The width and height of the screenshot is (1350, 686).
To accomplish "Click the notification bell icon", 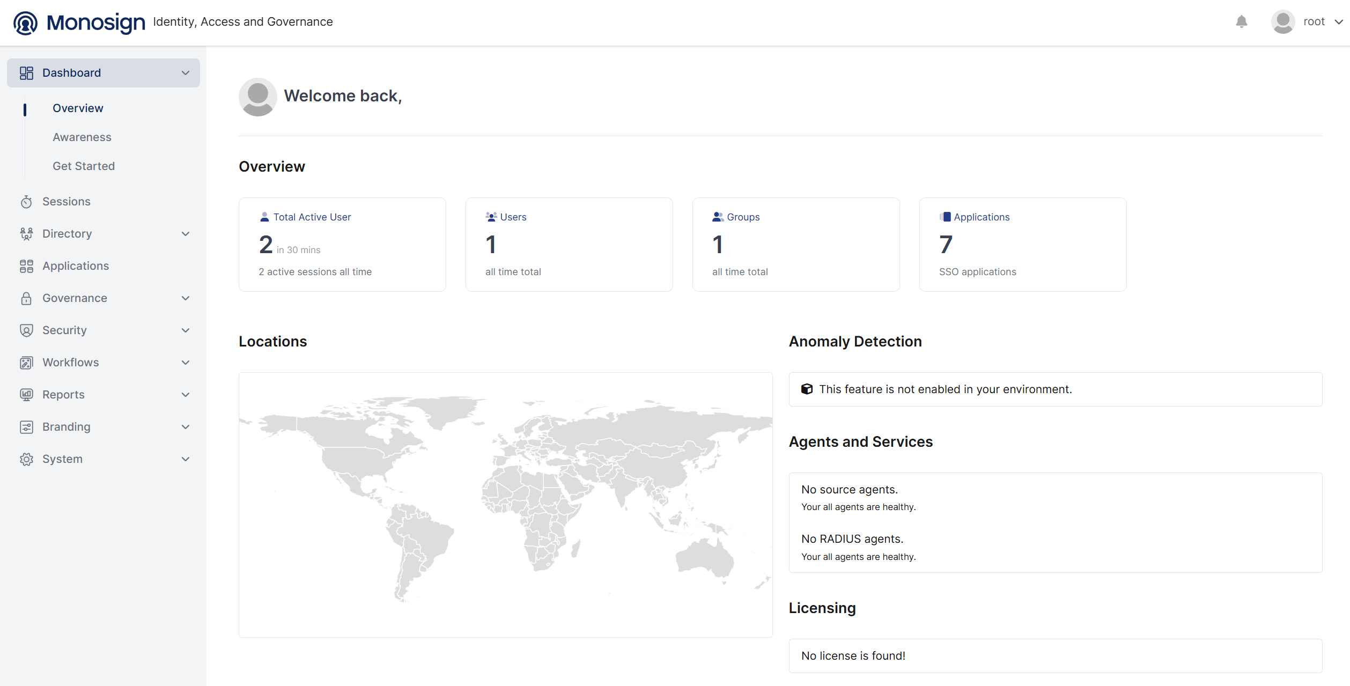I will pyautogui.click(x=1241, y=21).
